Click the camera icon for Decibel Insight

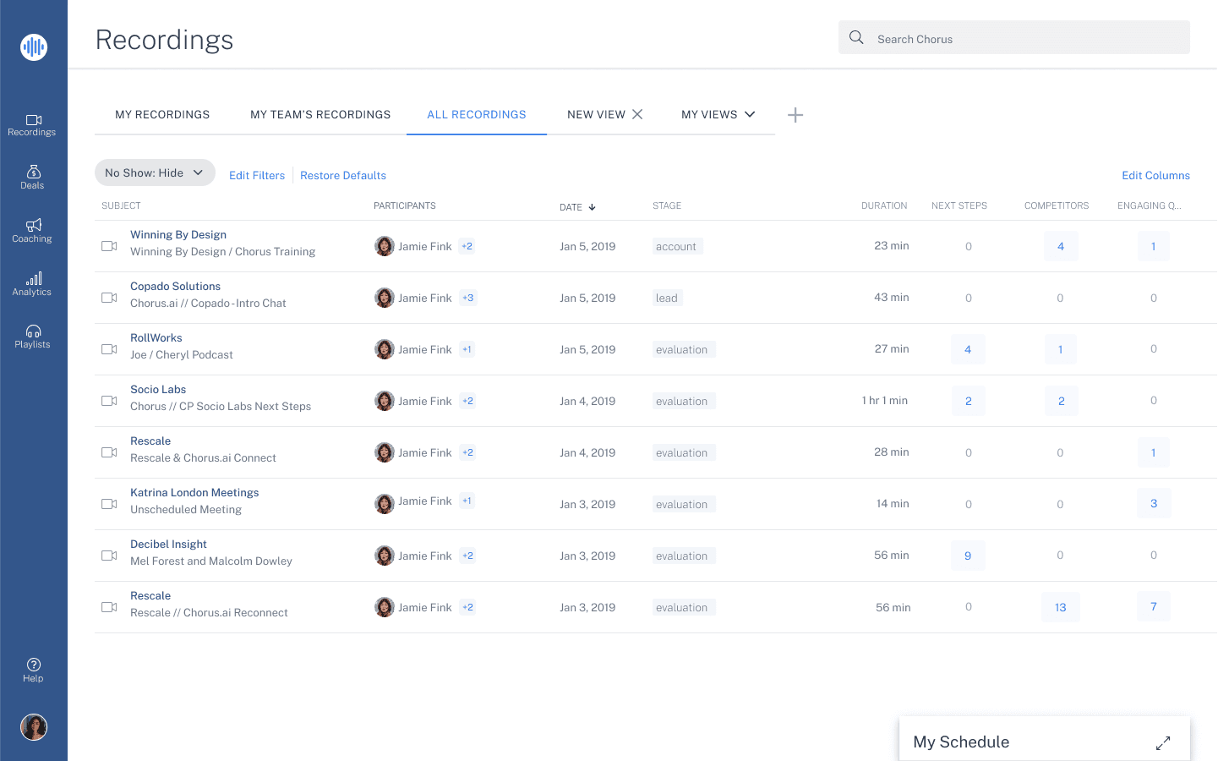pyautogui.click(x=109, y=556)
